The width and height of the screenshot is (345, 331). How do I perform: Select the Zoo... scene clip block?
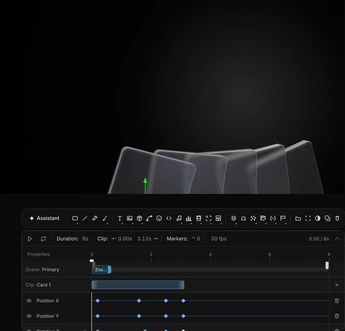102,269
